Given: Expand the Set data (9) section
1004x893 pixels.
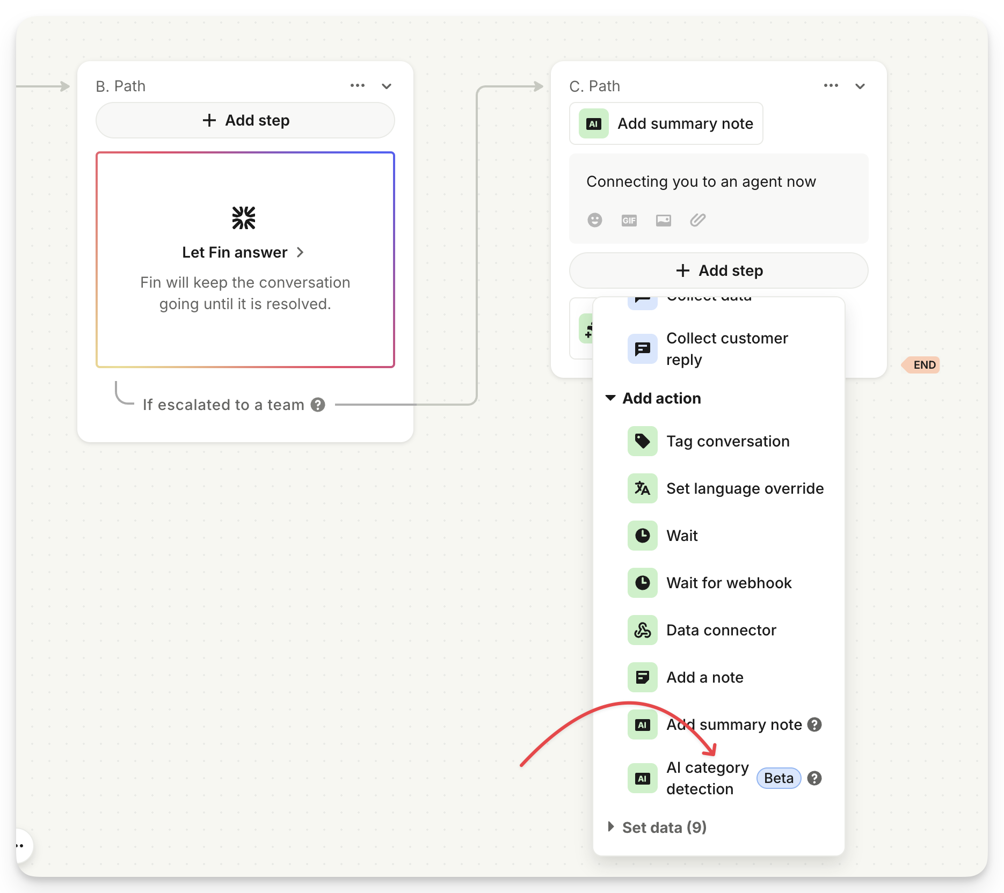Looking at the screenshot, I should tap(610, 827).
